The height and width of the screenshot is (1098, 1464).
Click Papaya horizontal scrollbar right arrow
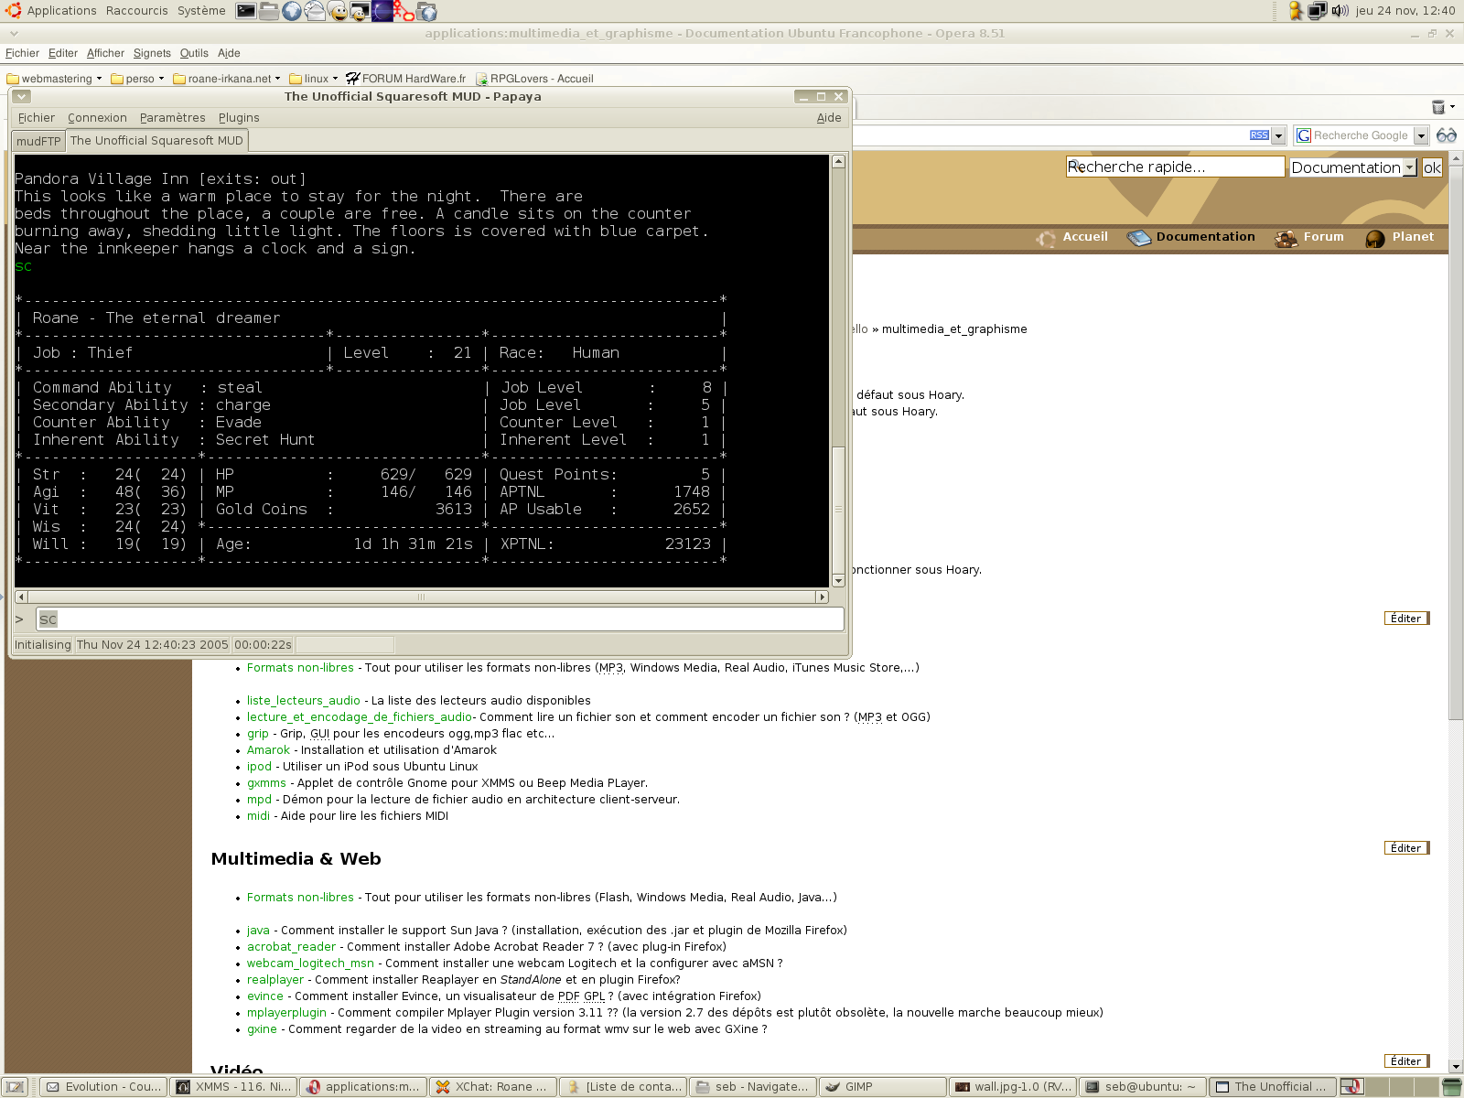click(822, 597)
